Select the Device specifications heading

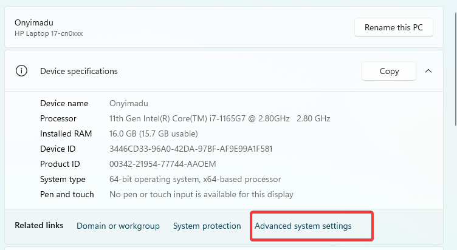pos(78,71)
